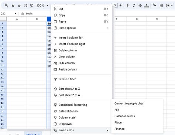
Task: Click the select all corner box
Action: point(3,19)
